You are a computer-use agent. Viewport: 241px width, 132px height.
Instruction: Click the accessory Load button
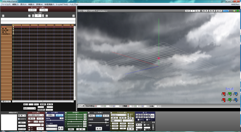pyautogui.click(x=114, y=118)
